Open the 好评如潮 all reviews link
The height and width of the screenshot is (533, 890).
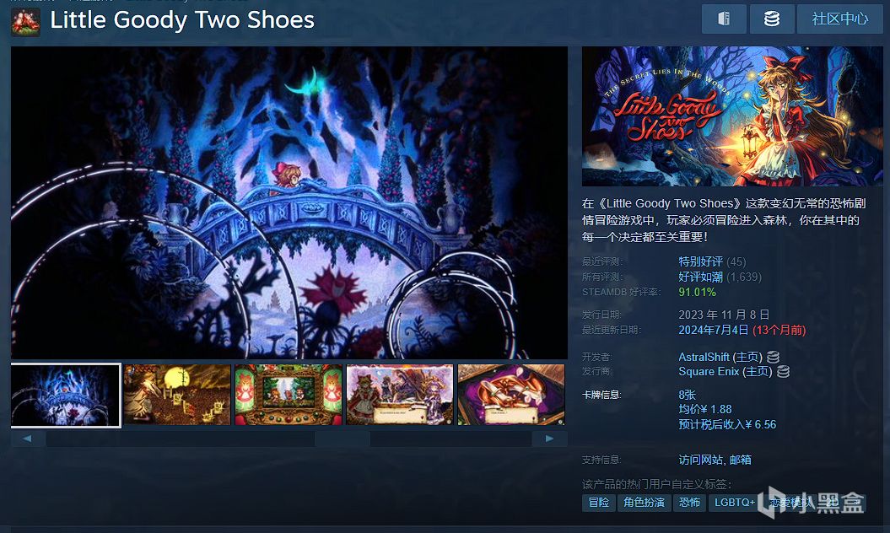(700, 277)
